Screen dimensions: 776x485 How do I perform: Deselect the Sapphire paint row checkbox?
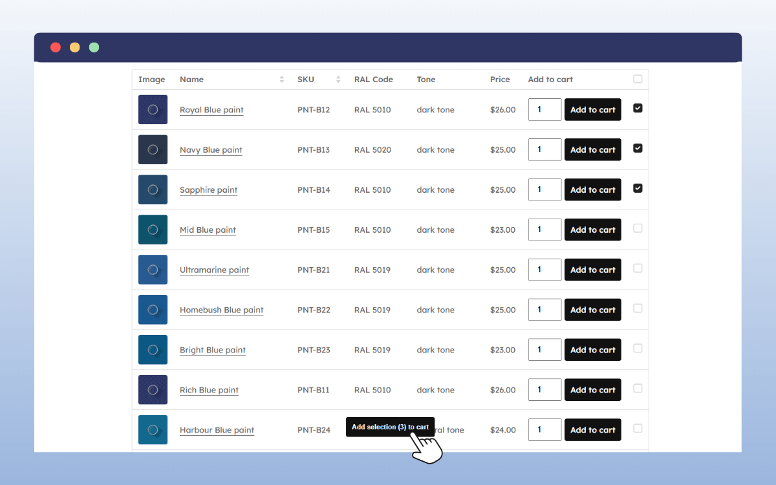(638, 188)
